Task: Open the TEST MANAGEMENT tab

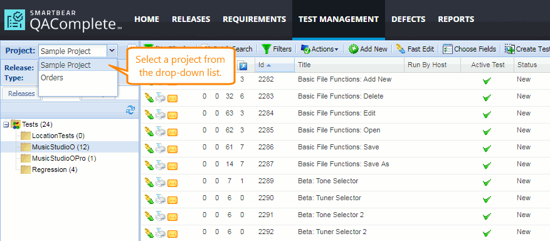Action: pos(339,19)
